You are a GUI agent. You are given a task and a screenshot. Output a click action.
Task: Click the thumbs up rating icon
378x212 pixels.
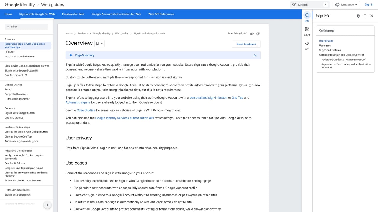pyautogui.click(x=252, y=34)
